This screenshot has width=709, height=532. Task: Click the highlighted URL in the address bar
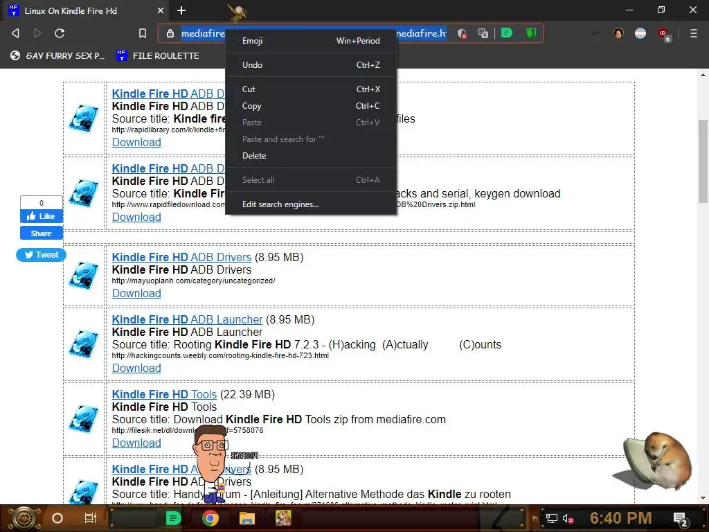[314, 33]
